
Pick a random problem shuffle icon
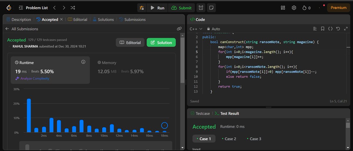click(73, 8)
